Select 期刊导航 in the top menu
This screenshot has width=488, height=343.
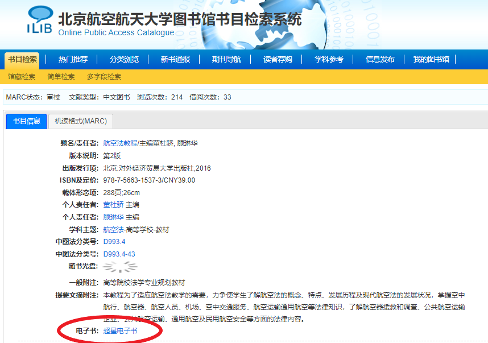226,60
